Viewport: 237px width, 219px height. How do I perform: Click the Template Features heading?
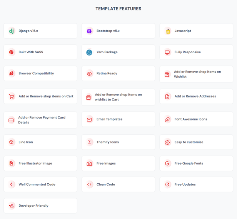coord(118,8)
